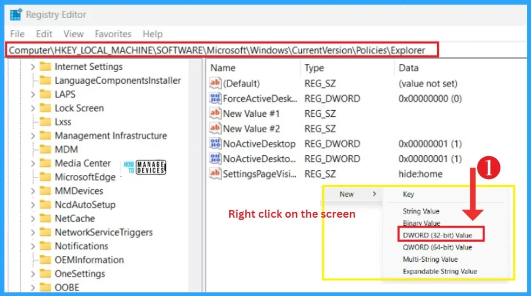Viewport: 531px width, 296px height.
Task: Click the '(value not set)' data cell
Action: 428,84
